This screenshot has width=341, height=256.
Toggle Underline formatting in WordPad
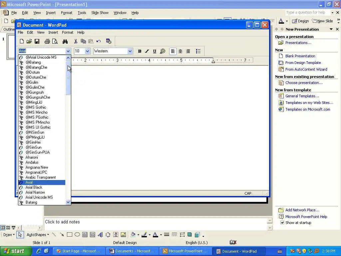tap(155, 51)
